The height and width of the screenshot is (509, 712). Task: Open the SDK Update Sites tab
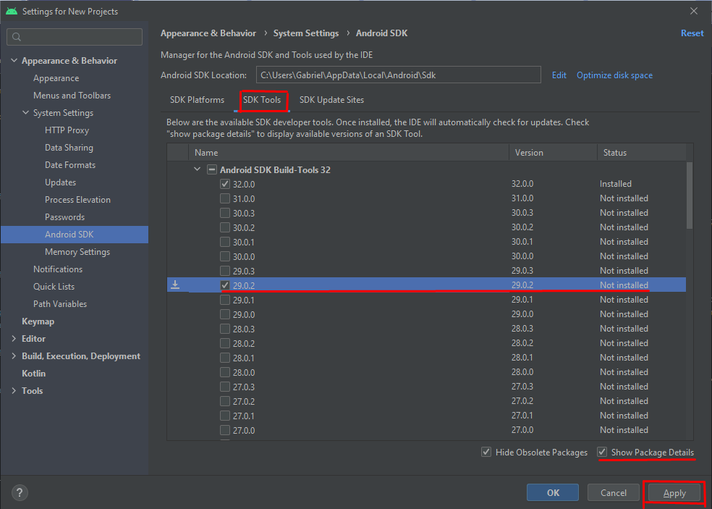pos(331,100)
